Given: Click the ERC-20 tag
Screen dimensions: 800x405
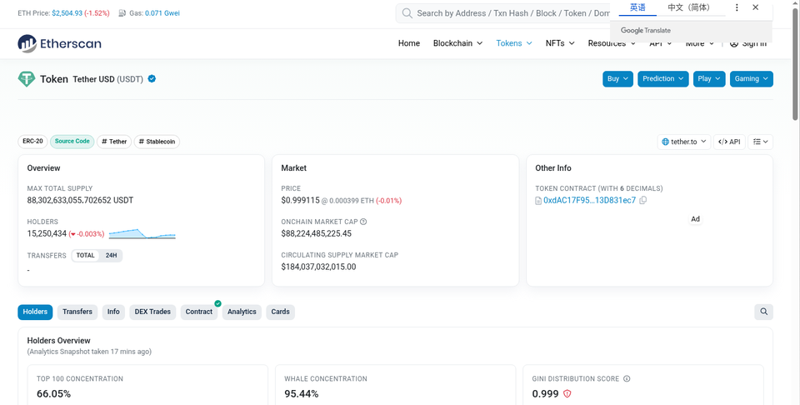Looking at the screenshot, I should pos(32,142).
